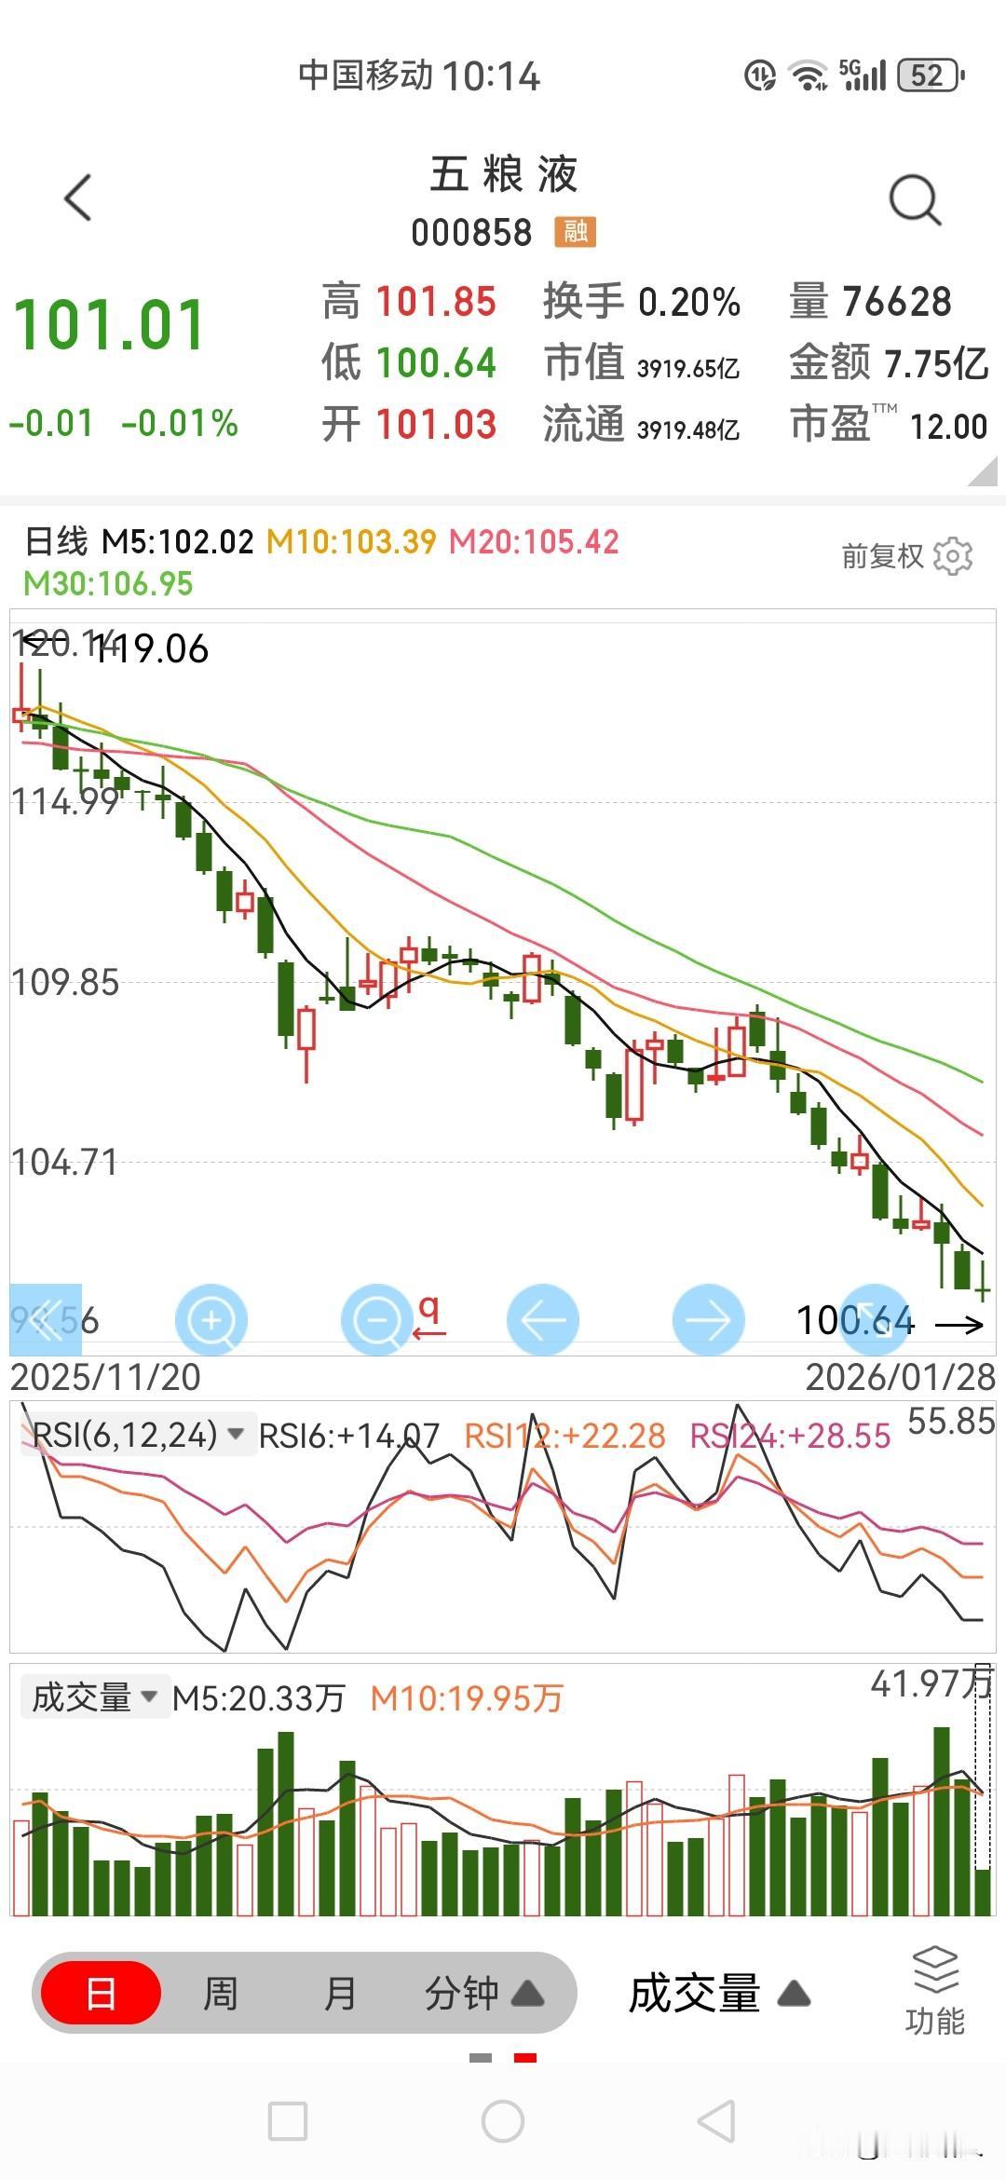Tap the Android home circle button
1006x2180 pixels.
[x=503, y=2121]
